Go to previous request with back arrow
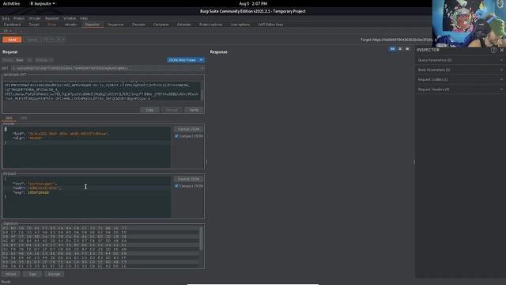 (47, 40)
